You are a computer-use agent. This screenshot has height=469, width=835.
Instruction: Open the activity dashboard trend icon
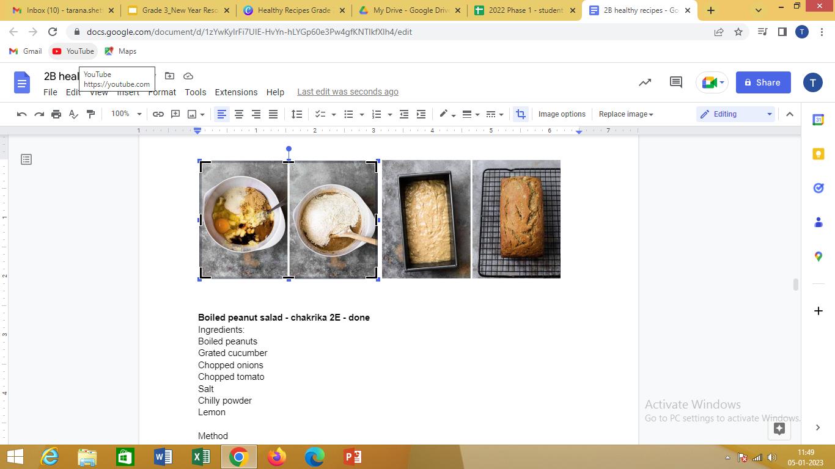645,82
